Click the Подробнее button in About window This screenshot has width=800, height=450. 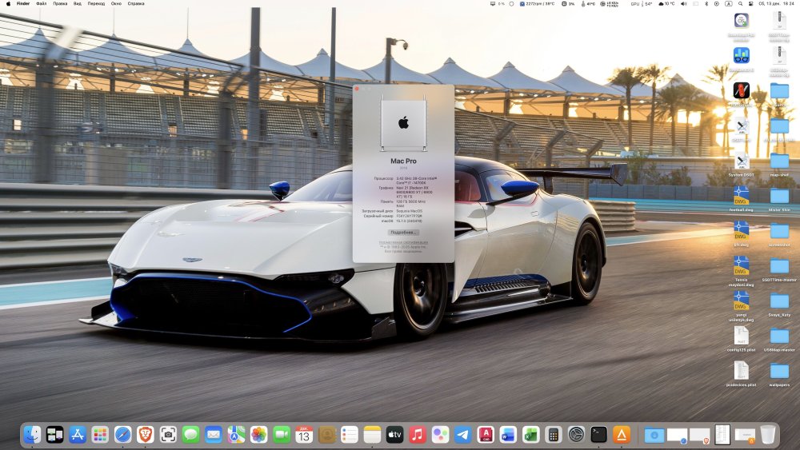pyautogui.click(x=403, y=233)
